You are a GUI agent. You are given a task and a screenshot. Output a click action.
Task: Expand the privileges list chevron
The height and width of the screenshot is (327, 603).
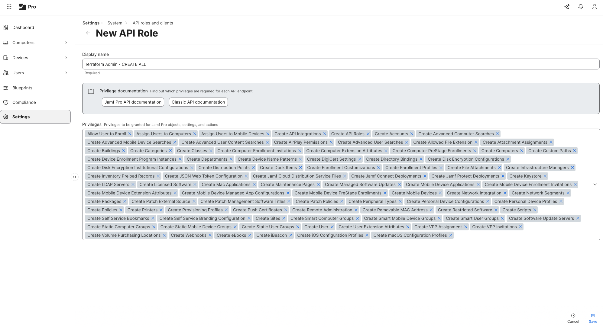[x=595, y=184]
